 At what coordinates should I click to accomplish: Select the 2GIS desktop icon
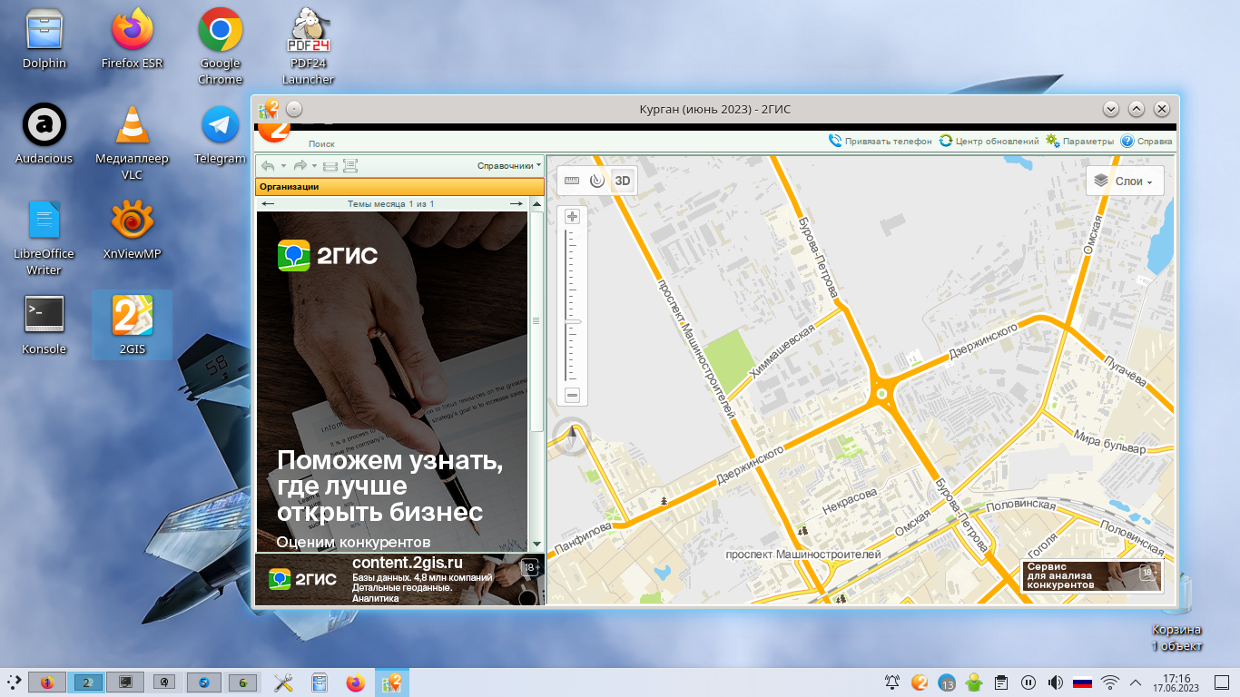coord(133,325)
